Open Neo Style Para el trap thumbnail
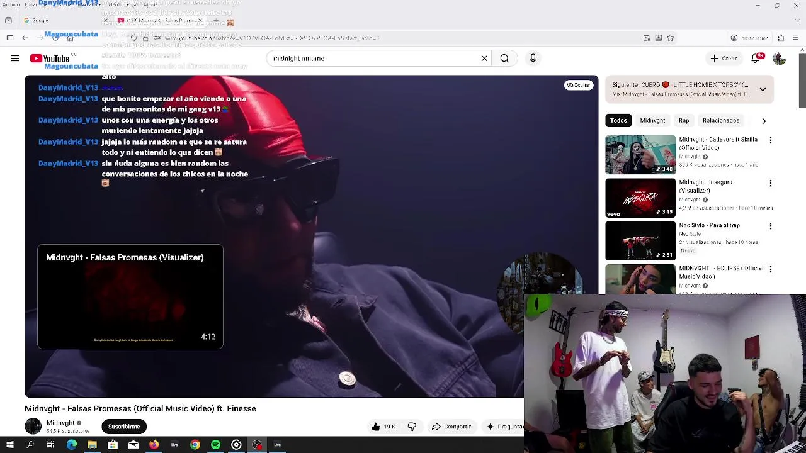 pos(640,240)
